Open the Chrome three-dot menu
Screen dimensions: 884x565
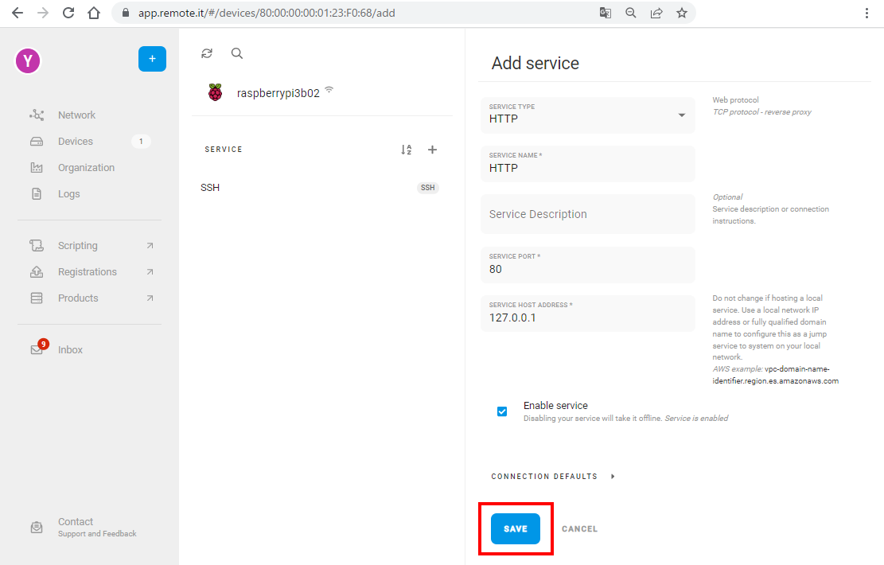[866, 13]
